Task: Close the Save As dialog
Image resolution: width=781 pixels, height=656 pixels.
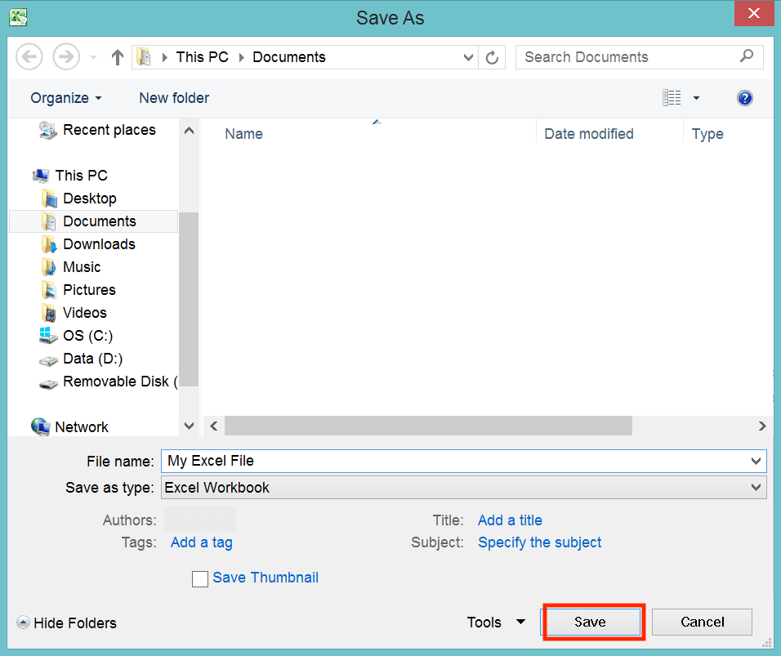Action: click(x=754, y=13)
